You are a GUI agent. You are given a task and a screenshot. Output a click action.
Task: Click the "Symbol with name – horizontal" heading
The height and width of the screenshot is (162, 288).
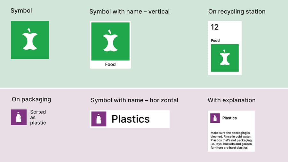(x=134, y=100)
